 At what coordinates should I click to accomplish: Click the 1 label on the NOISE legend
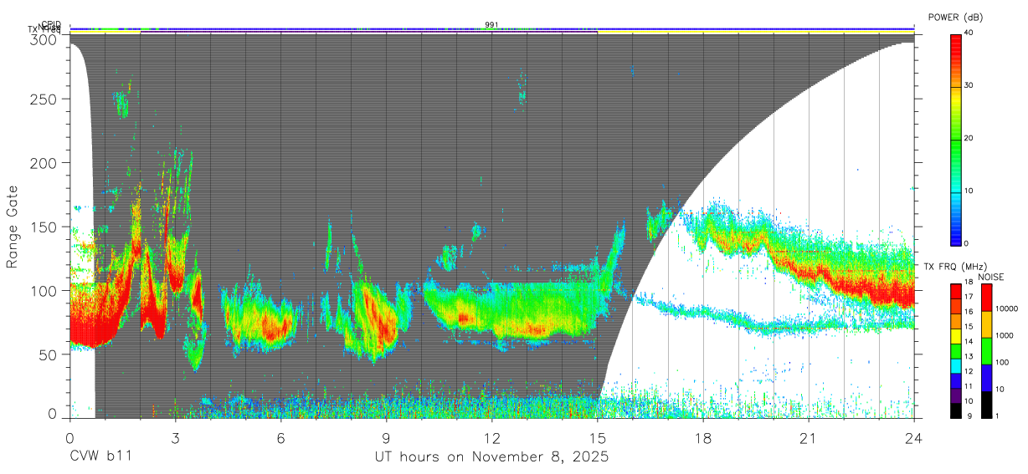tap(996, 415)
